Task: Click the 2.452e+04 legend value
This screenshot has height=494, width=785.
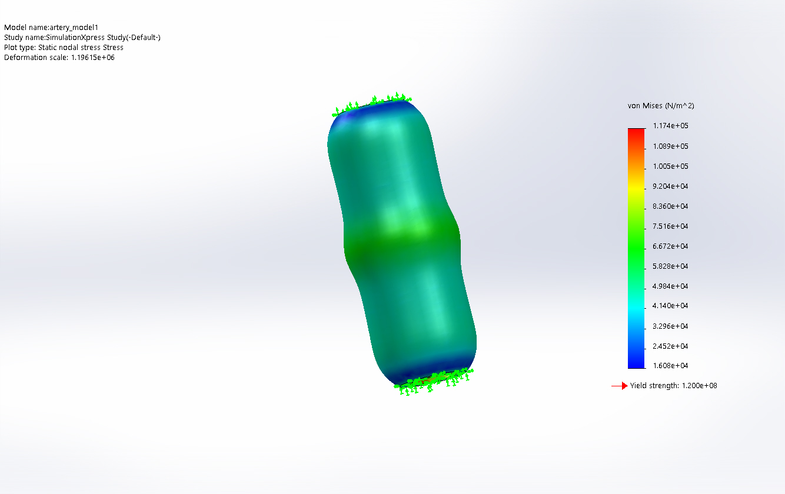Action: click(x=670, y=345)
